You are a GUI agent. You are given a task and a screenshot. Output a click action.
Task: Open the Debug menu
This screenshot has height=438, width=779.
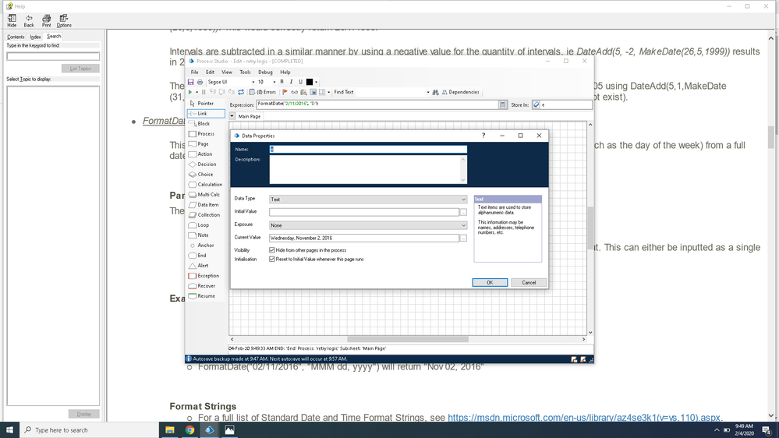[265, 72]
